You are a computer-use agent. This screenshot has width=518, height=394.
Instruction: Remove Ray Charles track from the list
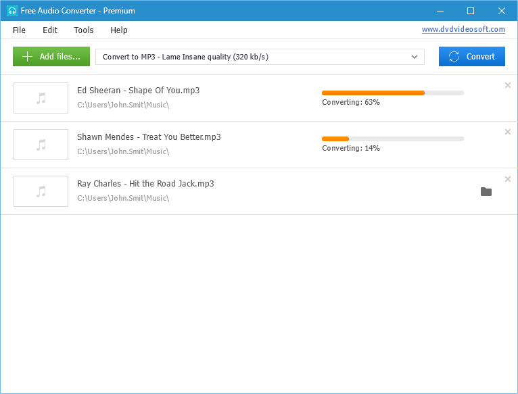point(508,179)
